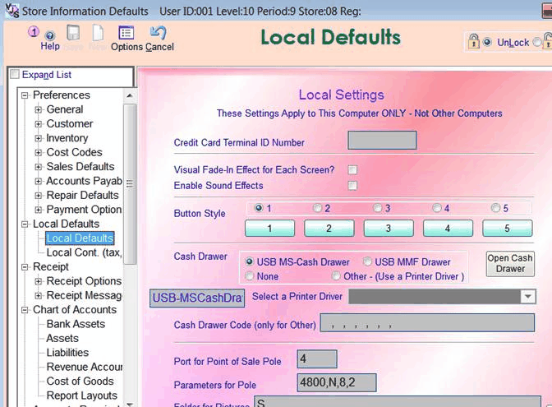
Task: Open the Select a Printer Driver dropdown
Action: 527,297
